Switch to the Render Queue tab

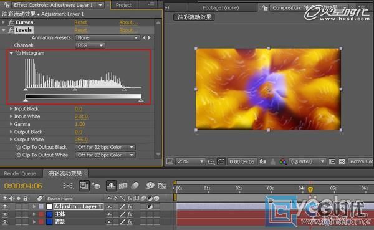(x=20, y=173)
